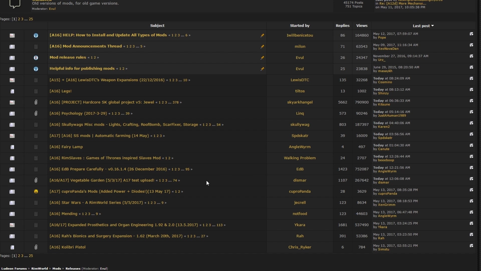Sort topics by the Replies column header
Viewport: 481px width, 271px height.
[x=342, y=25]
